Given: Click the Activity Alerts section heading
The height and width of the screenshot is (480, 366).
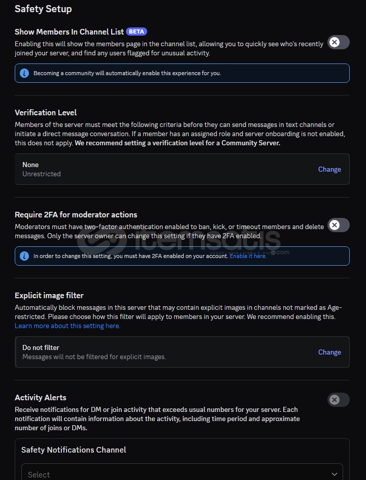Looking at the screenshot, I should pos(41,397).
